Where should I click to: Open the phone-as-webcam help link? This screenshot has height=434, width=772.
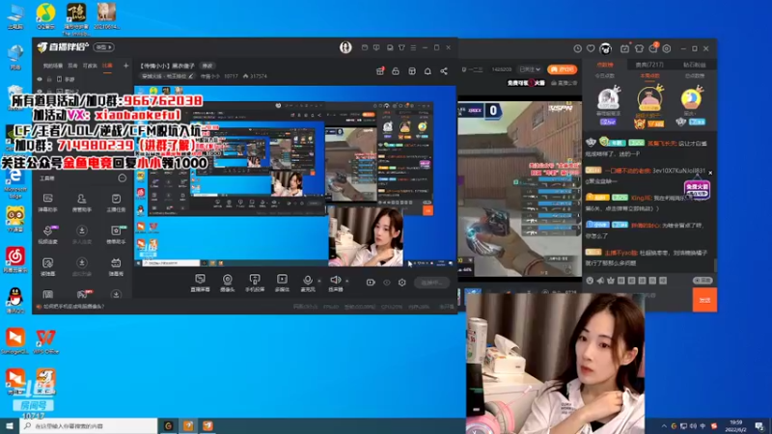tap(74, 307)
